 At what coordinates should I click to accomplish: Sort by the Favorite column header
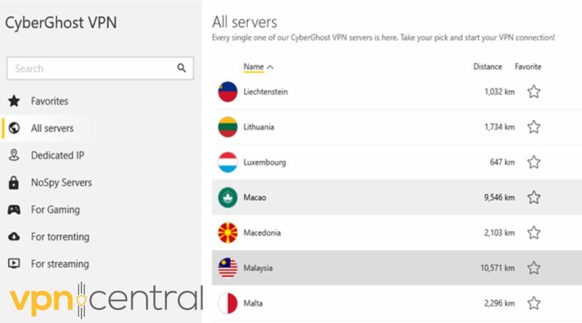pyautogui.click(x=528, y=67)
